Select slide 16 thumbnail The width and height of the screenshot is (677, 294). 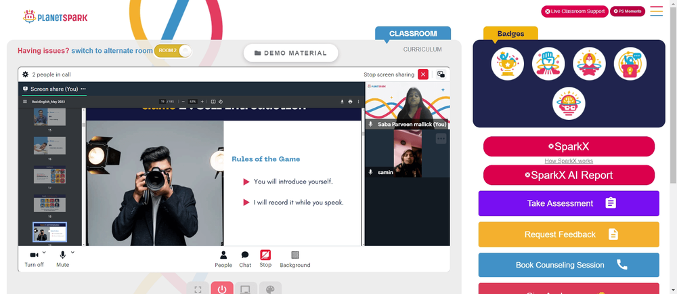pyautogui.click(x=49, y=146)
